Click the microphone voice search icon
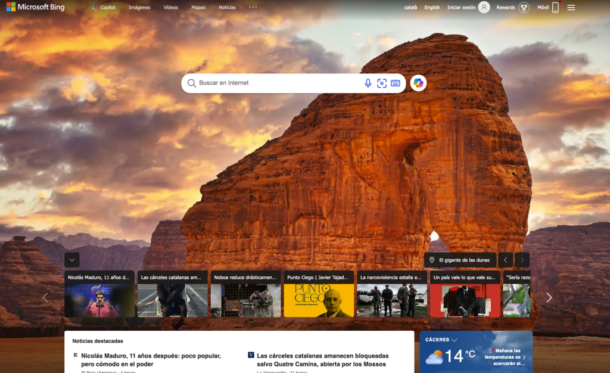Screen dimensions: 610x373 click(x=368, y=83)
